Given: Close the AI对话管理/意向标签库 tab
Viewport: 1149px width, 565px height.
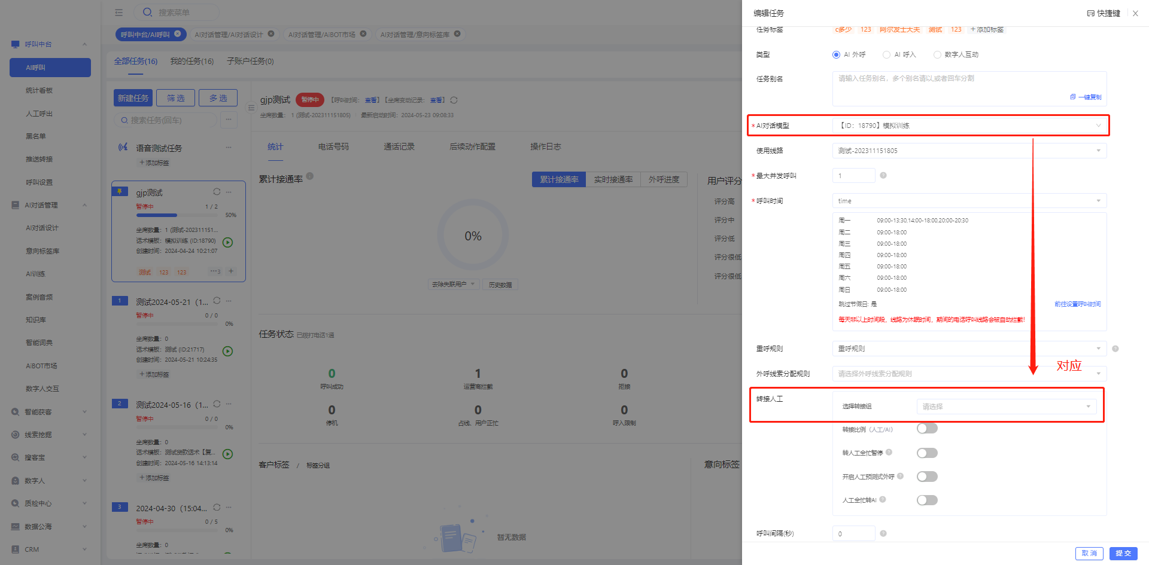Looking at the screenshot, I should click(x=457, y=33).
